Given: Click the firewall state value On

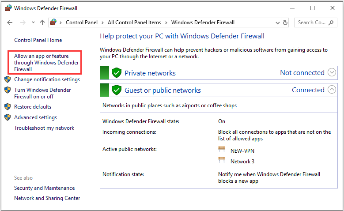Looking at the screenshot, I should point(222,121).
